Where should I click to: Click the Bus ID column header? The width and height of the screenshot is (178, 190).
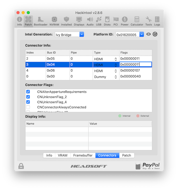tap(58, 53)
